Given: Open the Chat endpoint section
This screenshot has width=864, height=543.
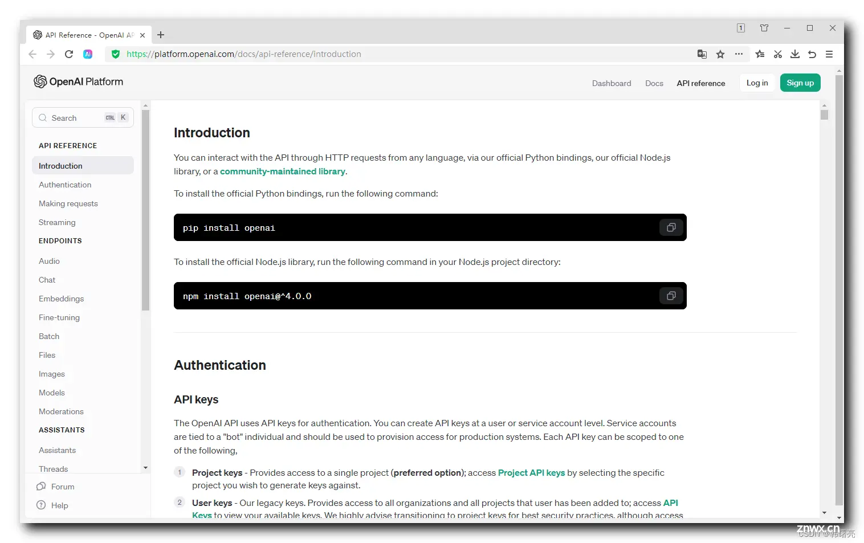Looking at the screenshot, I should [x=47, y=280].
